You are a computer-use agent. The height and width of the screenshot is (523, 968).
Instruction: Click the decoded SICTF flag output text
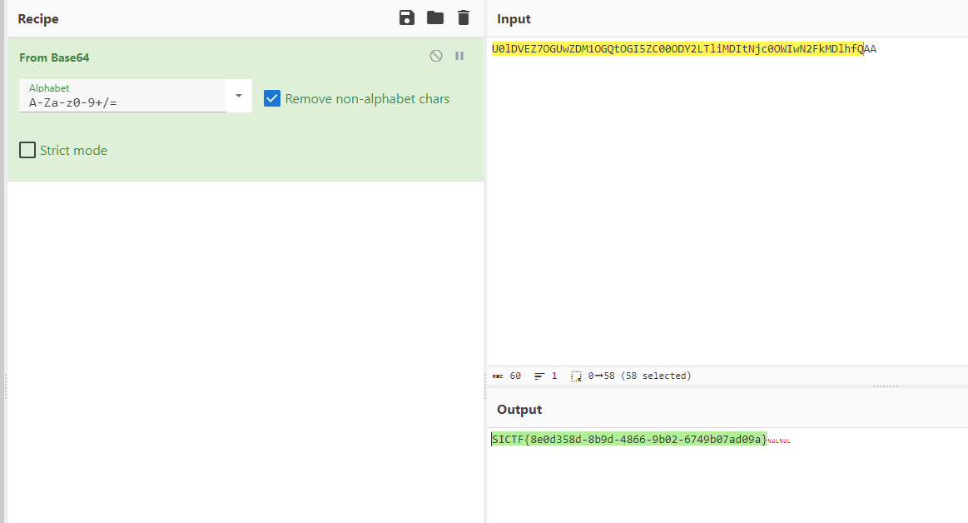click(628, 439)
